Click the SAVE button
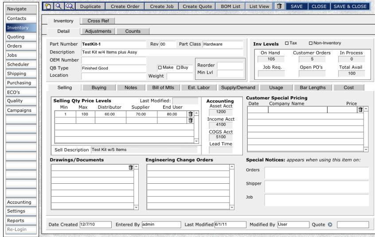The height and width of the screenshot is (237, 375). click(x=297, y=7)
